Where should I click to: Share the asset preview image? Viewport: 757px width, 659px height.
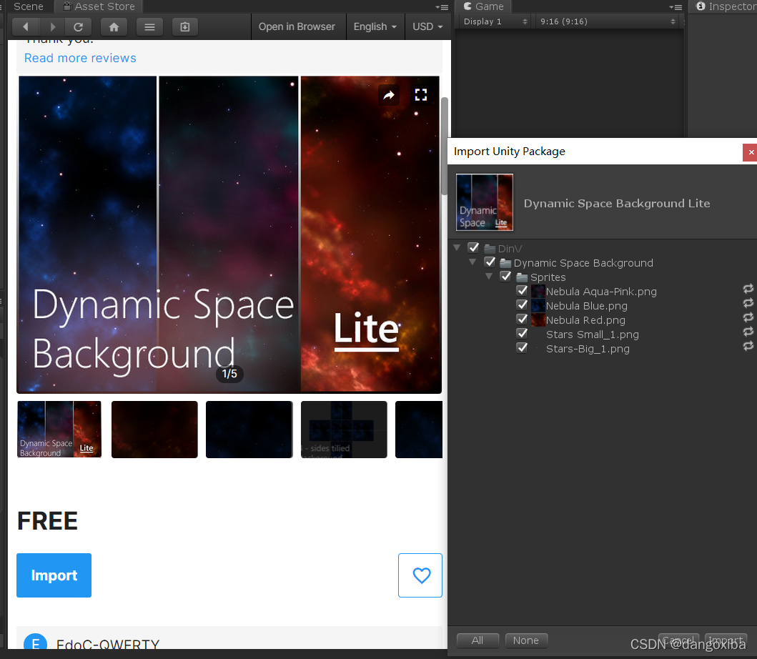[x=389, y=95]
